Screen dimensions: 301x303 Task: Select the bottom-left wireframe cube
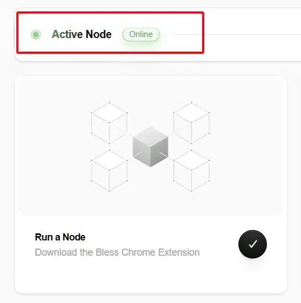tap(109, 170)
